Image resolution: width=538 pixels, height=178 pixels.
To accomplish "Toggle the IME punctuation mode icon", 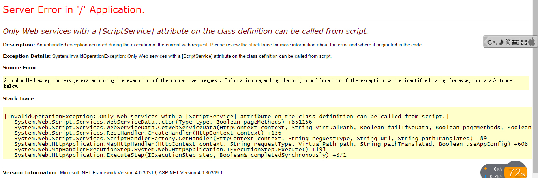I will (495, 42).
